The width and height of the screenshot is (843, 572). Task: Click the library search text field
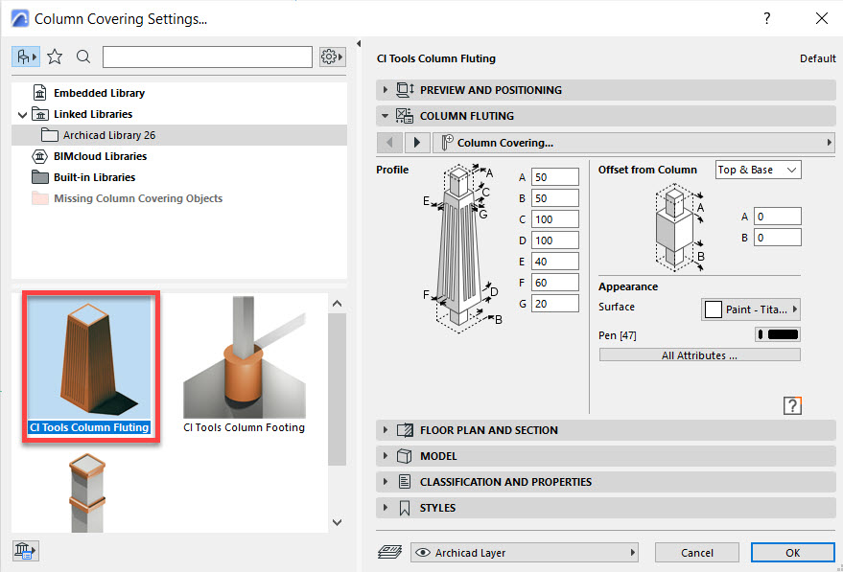(x=207, y=57)
